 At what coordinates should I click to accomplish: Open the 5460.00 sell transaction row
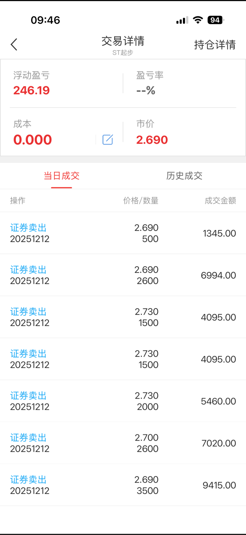coord(123,401)
